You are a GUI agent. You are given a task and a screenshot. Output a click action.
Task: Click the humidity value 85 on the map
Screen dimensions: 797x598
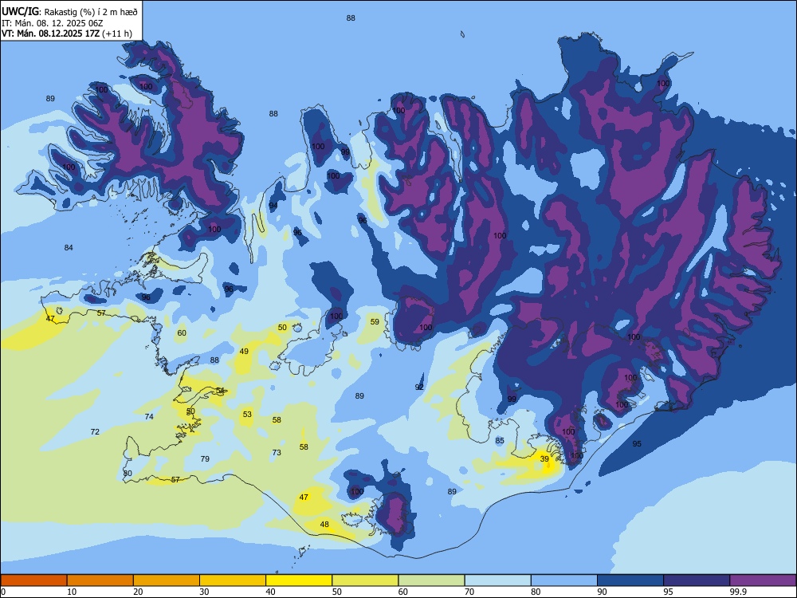[x=500, y=440]
